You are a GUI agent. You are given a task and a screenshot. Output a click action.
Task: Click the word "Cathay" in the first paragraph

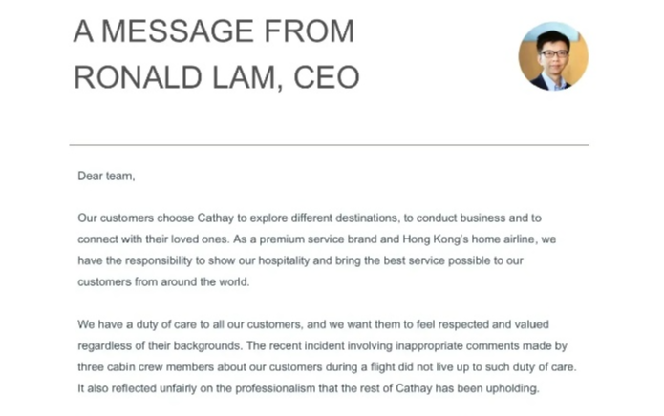216,218
